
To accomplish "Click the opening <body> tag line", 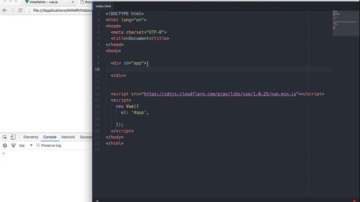I will click(113, 50).
